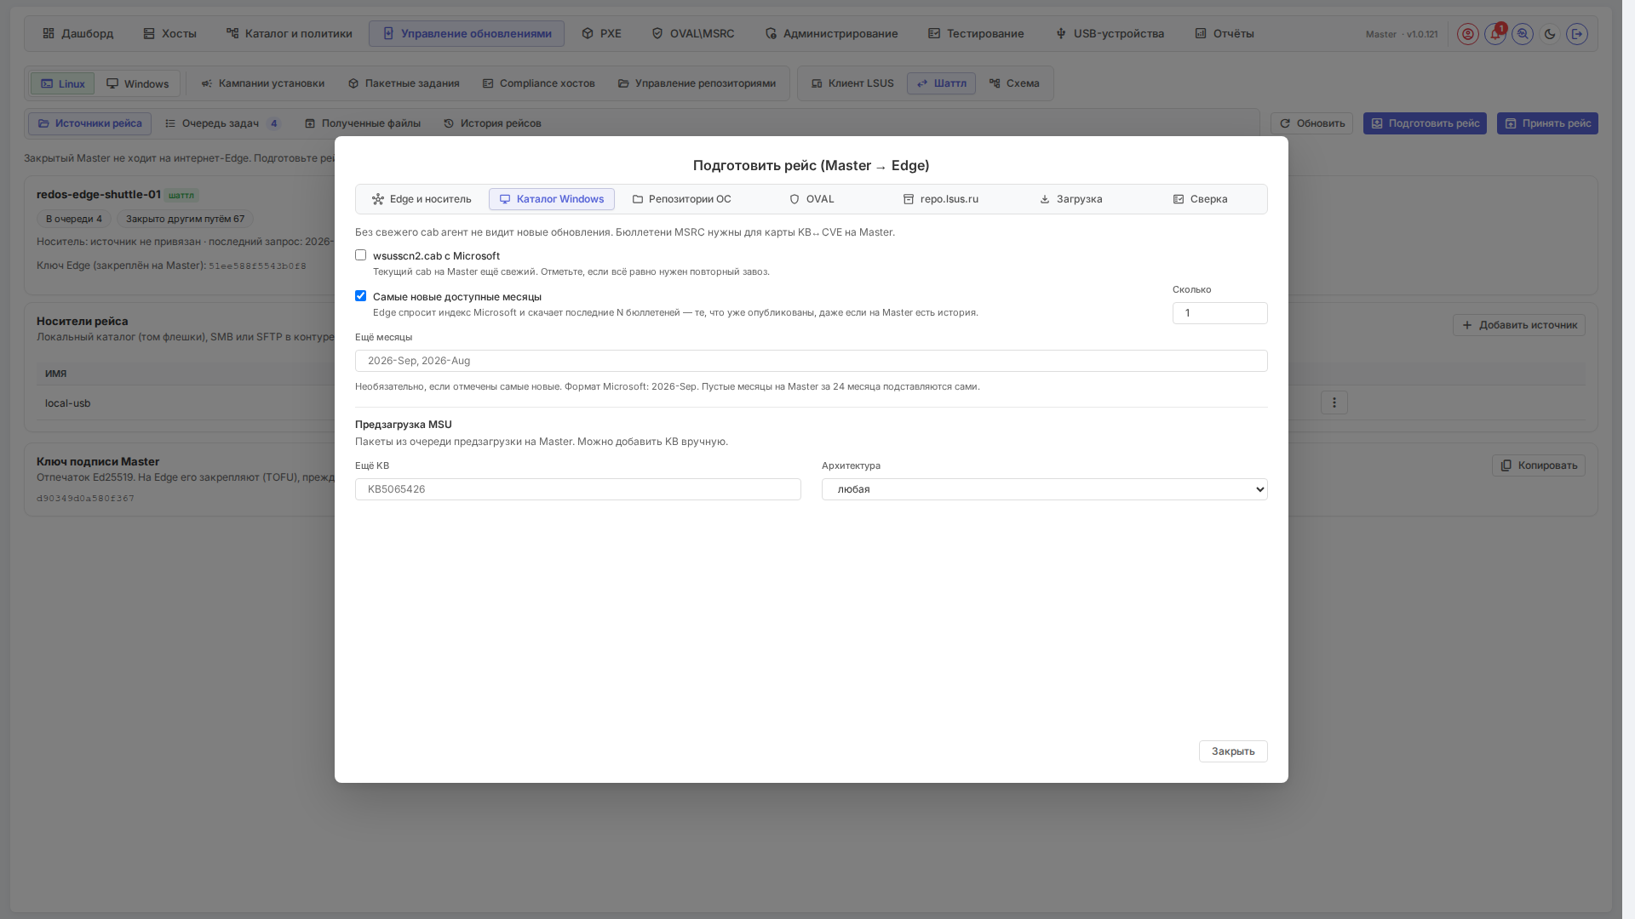Click the search magnifier icon in header
The image size is (1635, 919).
pyautogui.click(x=1523, y=34)
